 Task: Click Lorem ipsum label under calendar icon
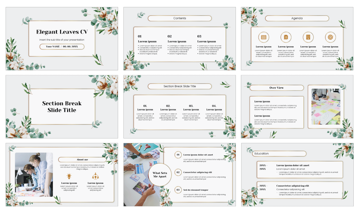(264, 47)
